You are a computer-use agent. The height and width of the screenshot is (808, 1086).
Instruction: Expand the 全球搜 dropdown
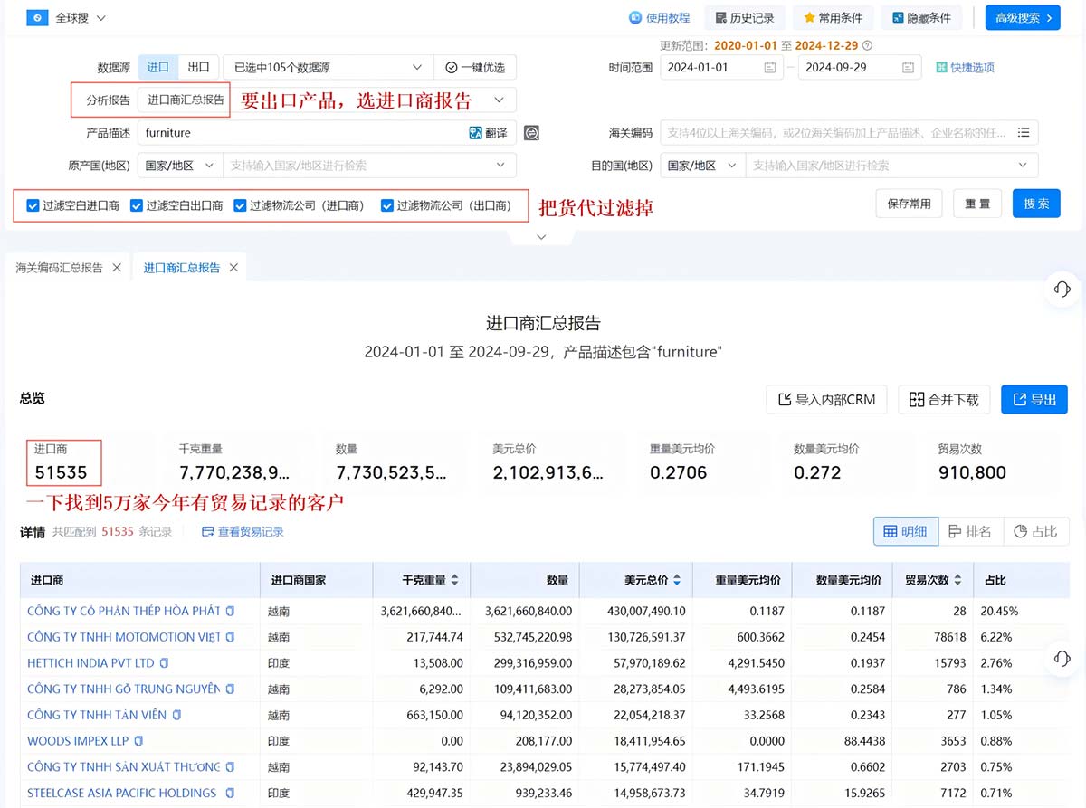click(100, 18)
